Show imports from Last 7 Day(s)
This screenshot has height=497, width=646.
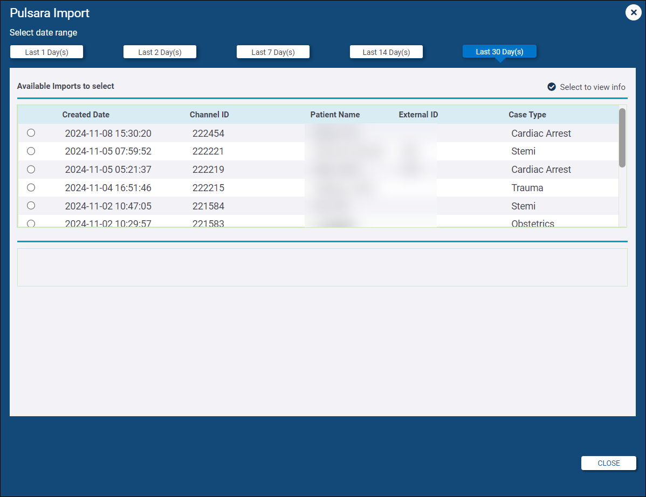tap(273, 52)
